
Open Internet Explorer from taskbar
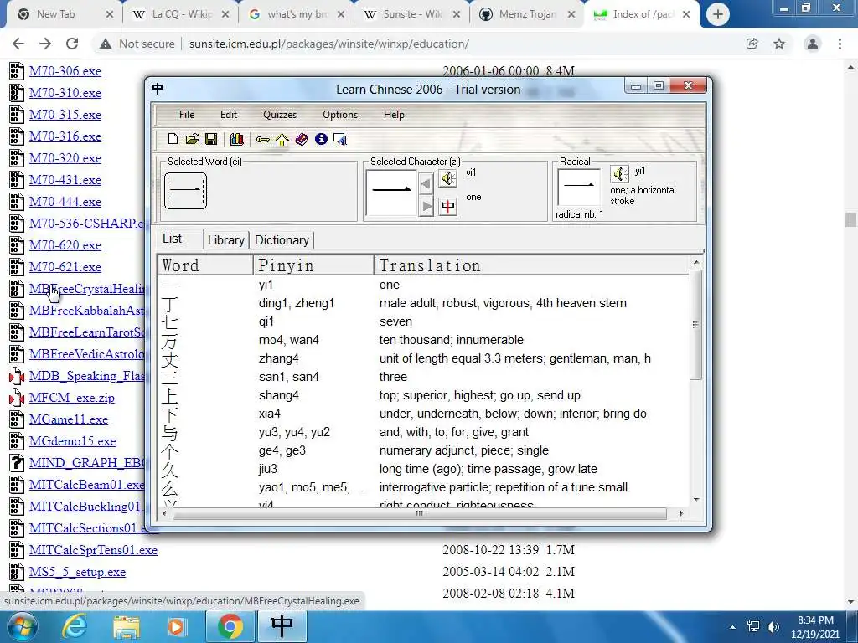point(74,626)
